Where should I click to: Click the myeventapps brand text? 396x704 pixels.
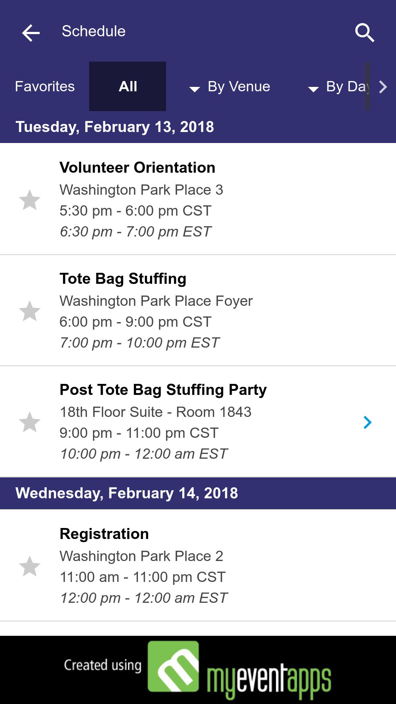click(x=269, y=678)
